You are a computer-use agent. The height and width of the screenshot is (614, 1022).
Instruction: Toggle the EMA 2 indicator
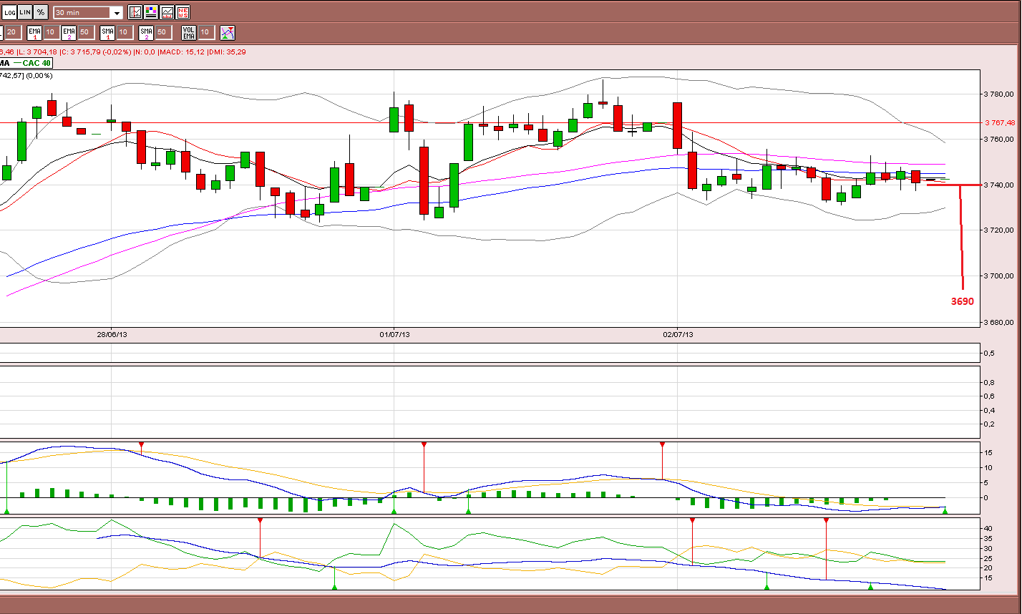pos(69,32)
